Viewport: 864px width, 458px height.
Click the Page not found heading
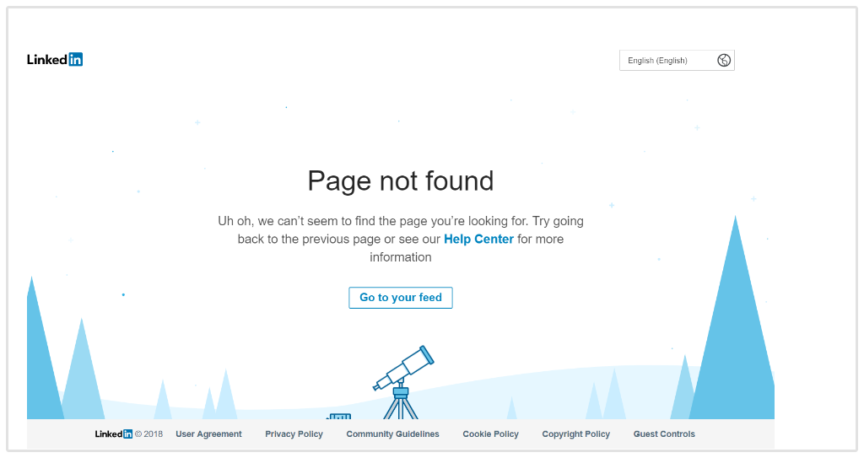pos(401,181)
